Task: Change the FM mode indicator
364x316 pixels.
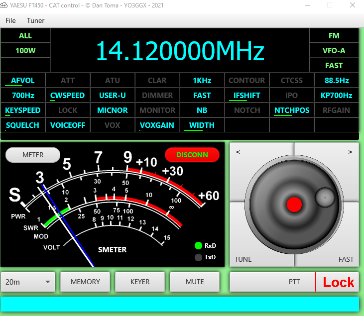Action: pos(334,36)
